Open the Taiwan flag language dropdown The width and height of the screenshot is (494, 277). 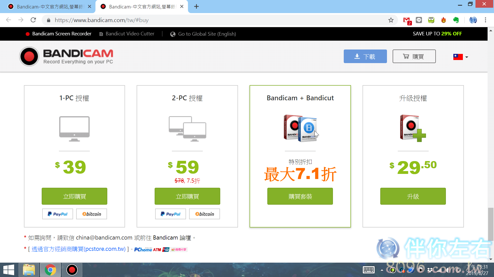tap(461, 57)
